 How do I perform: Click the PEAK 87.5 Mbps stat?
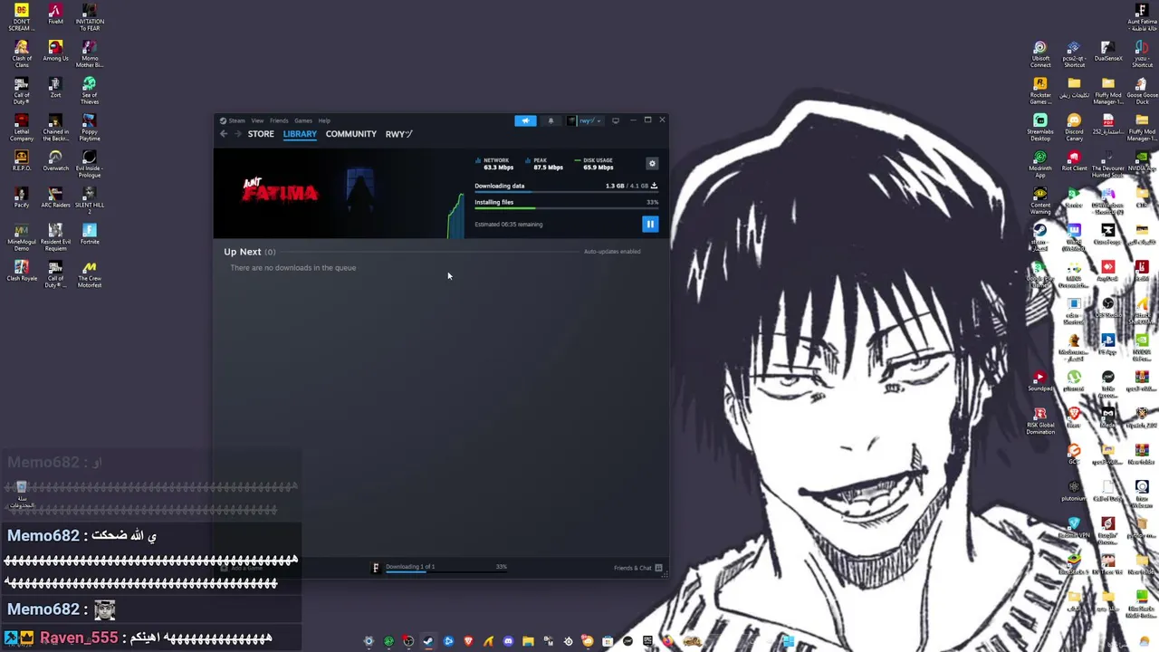[x=545, y=164]
